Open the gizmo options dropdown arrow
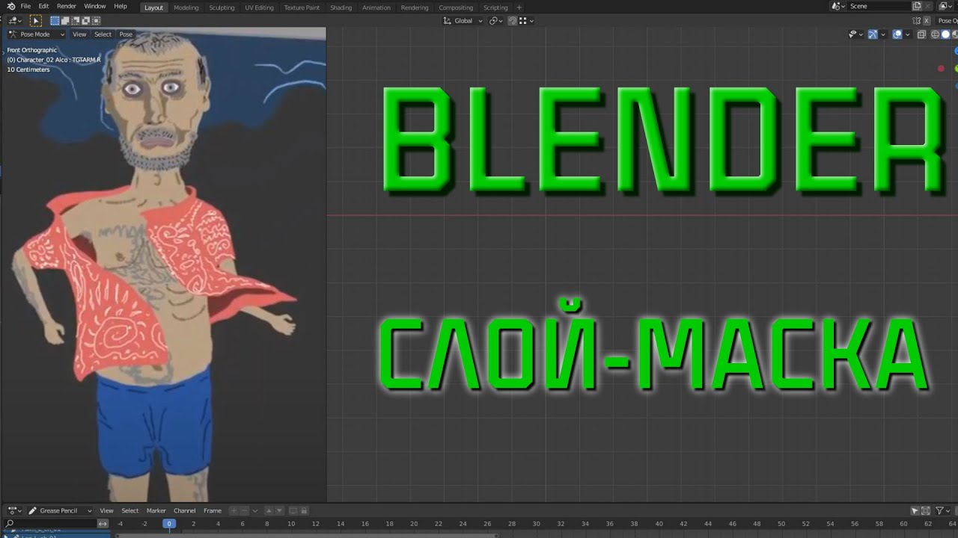958x538 pixels. coord(883,34)
